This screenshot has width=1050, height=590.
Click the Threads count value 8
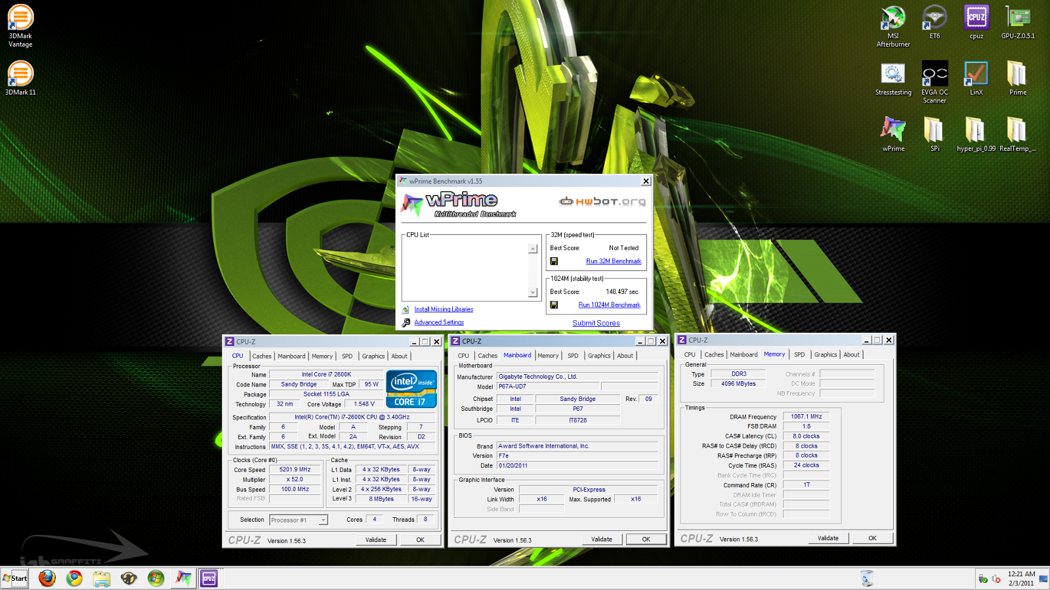coord(425,519)
